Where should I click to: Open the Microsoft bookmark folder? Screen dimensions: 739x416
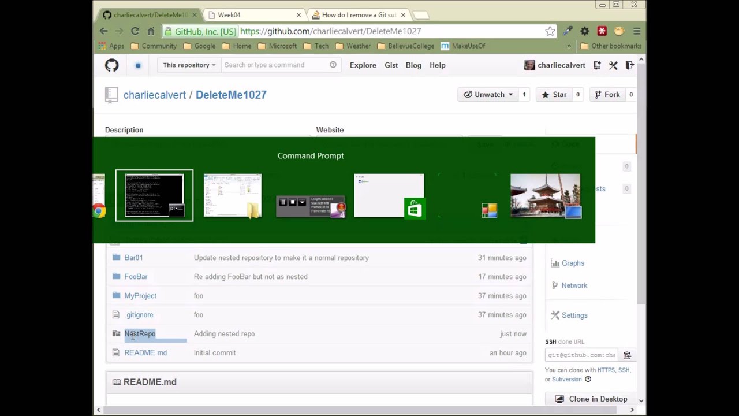coord(277,46)
